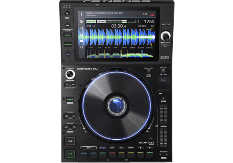Toggle the Slip button near the jog wheel

point(150,138)
